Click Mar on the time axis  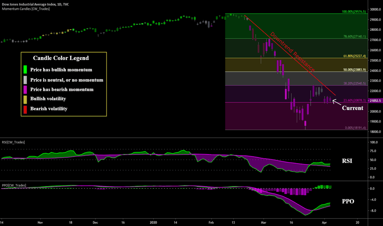pyautogui.click(x=263, y=223)
